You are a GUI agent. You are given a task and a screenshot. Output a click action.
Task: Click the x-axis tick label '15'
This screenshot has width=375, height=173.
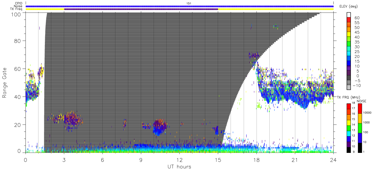(x=218, y=160)
